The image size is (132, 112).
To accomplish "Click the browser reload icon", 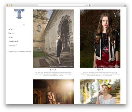I will coord(86,5).
